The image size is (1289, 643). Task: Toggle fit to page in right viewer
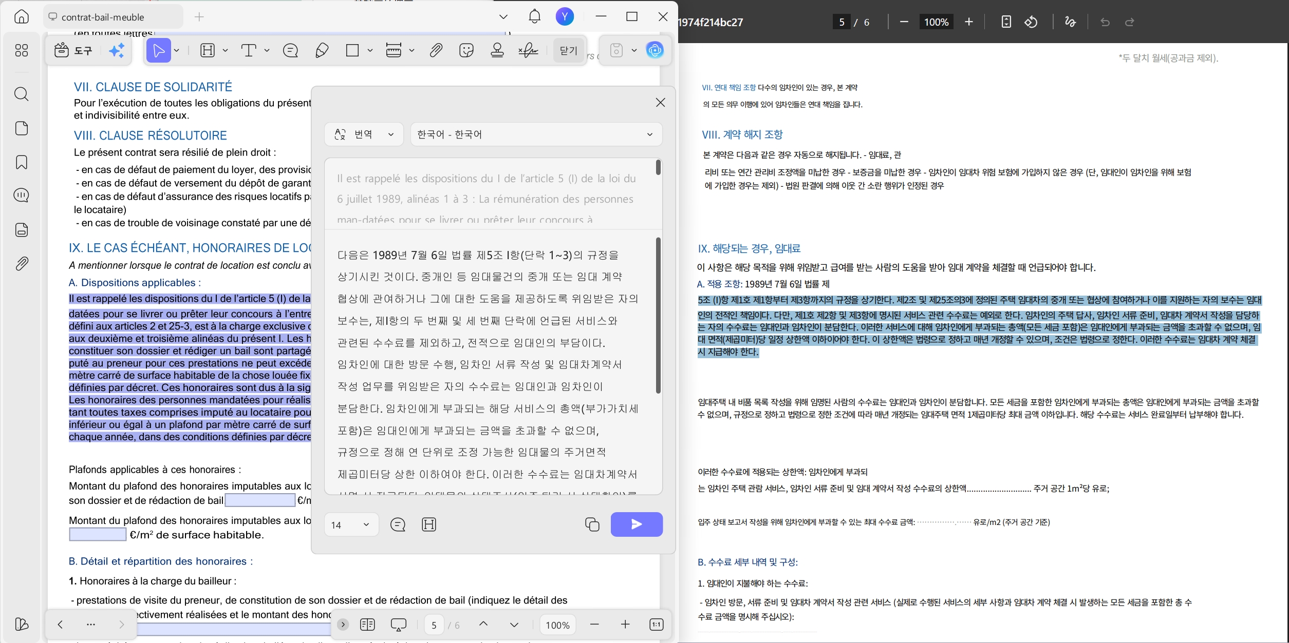tap(1006, 22)
